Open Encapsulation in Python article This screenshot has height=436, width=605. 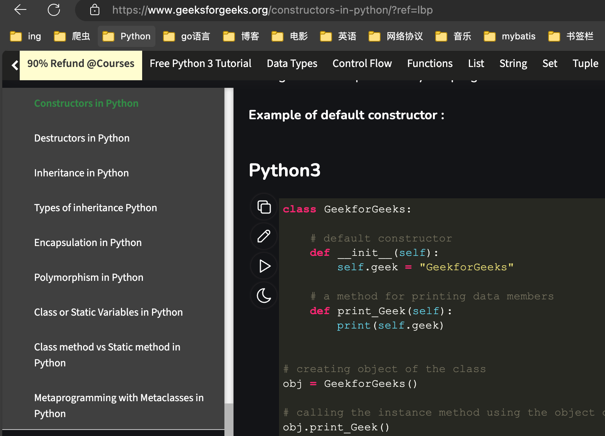(88, 243)
